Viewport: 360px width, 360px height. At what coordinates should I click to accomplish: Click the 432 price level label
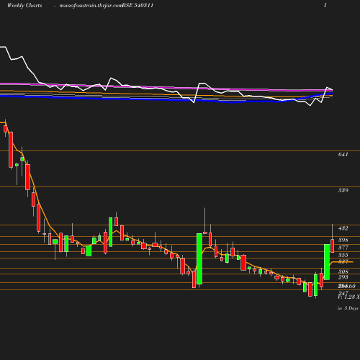pos(343,228)
